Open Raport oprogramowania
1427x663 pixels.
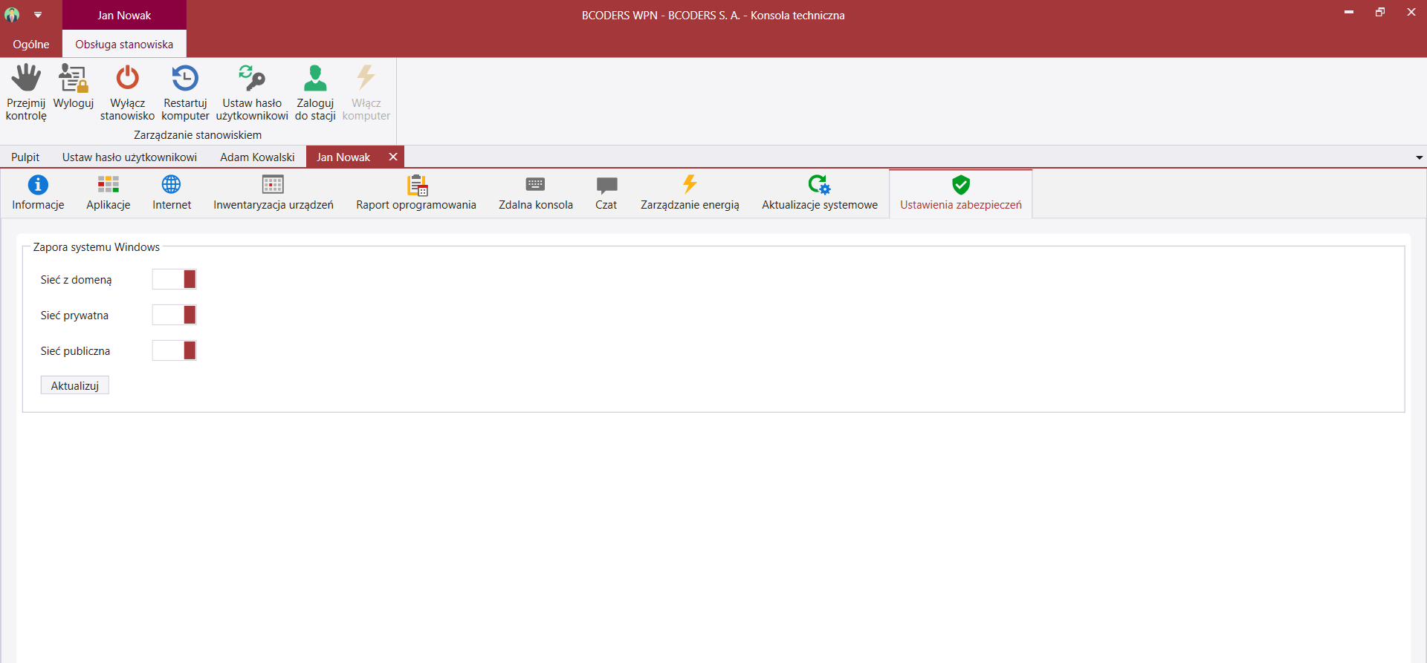point(416,193)
